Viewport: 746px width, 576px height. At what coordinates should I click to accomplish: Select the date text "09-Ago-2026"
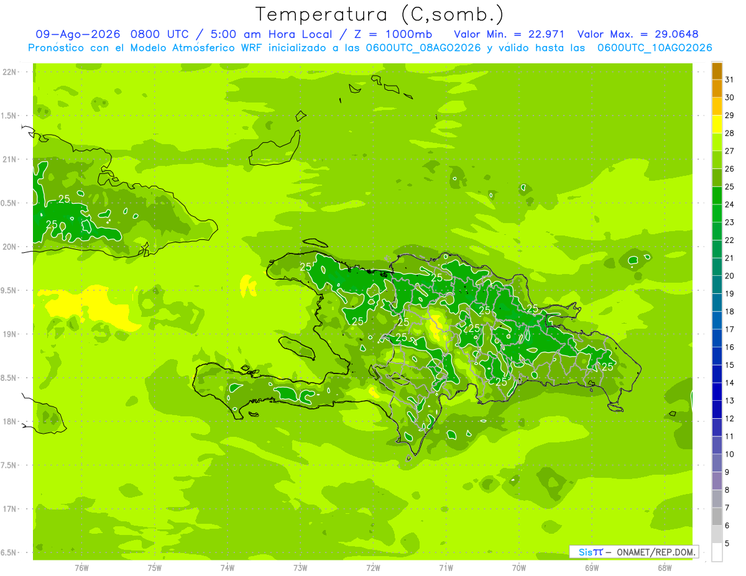pyautogui.click(x=78, y=34)
